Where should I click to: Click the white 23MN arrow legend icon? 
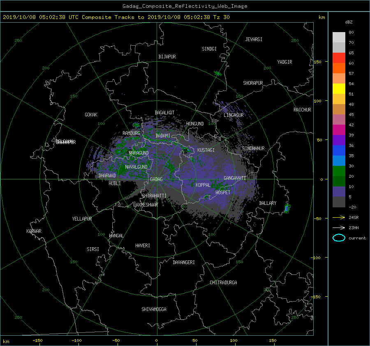point(339,228)
